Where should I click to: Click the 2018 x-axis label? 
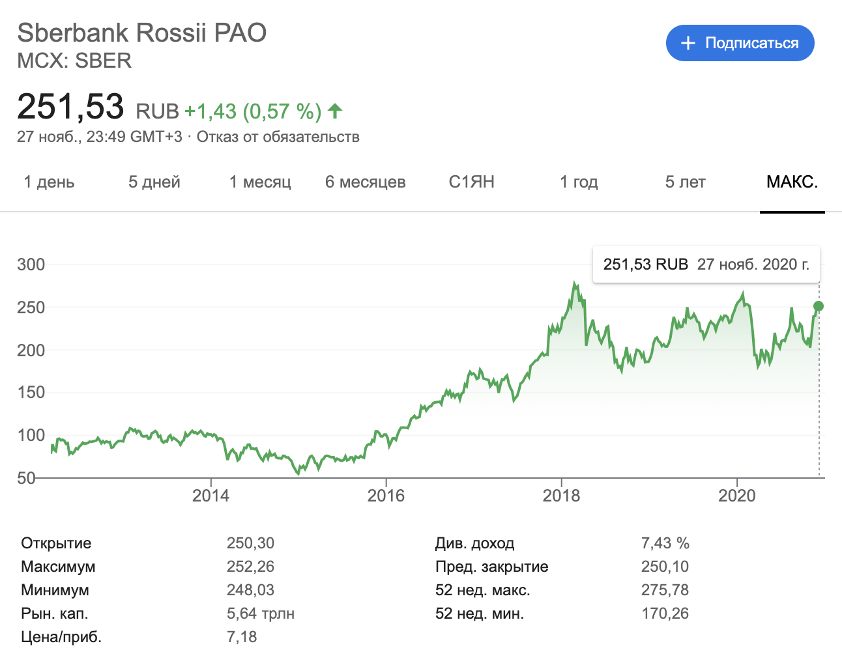point(561,496)
